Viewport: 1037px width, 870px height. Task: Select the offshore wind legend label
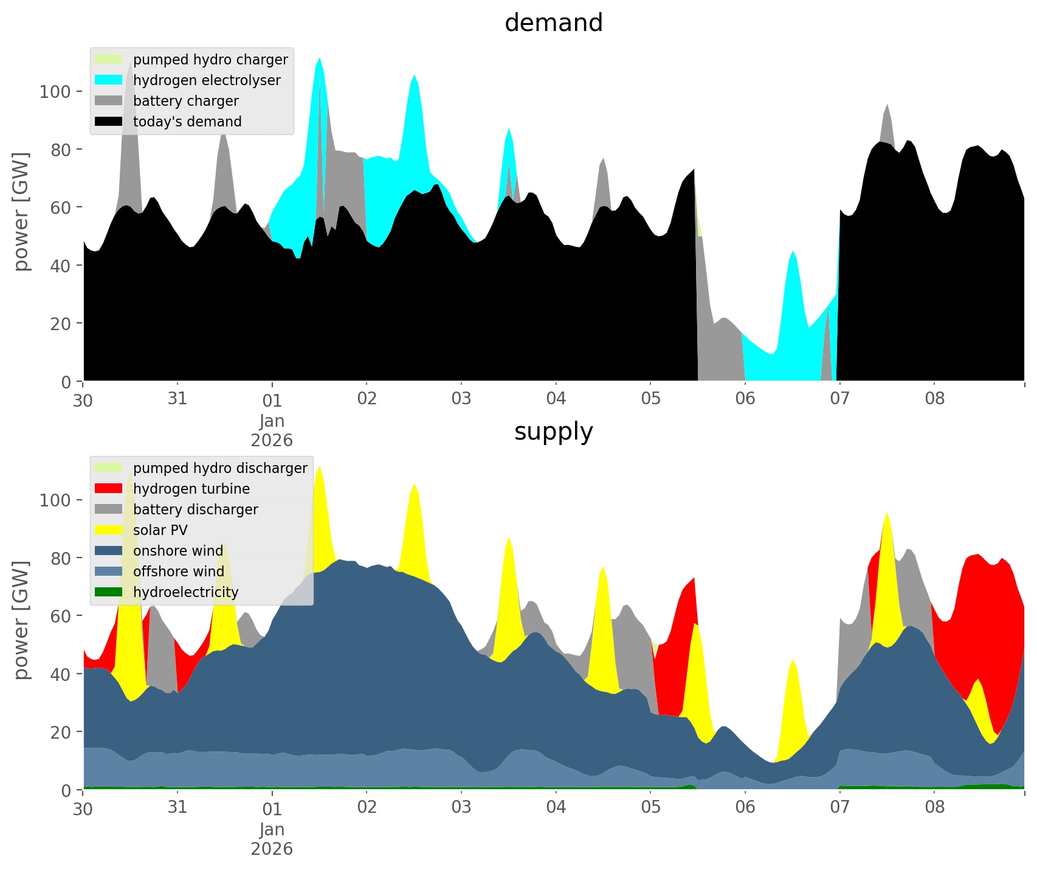pyautogui.click(x=178, y=571)
